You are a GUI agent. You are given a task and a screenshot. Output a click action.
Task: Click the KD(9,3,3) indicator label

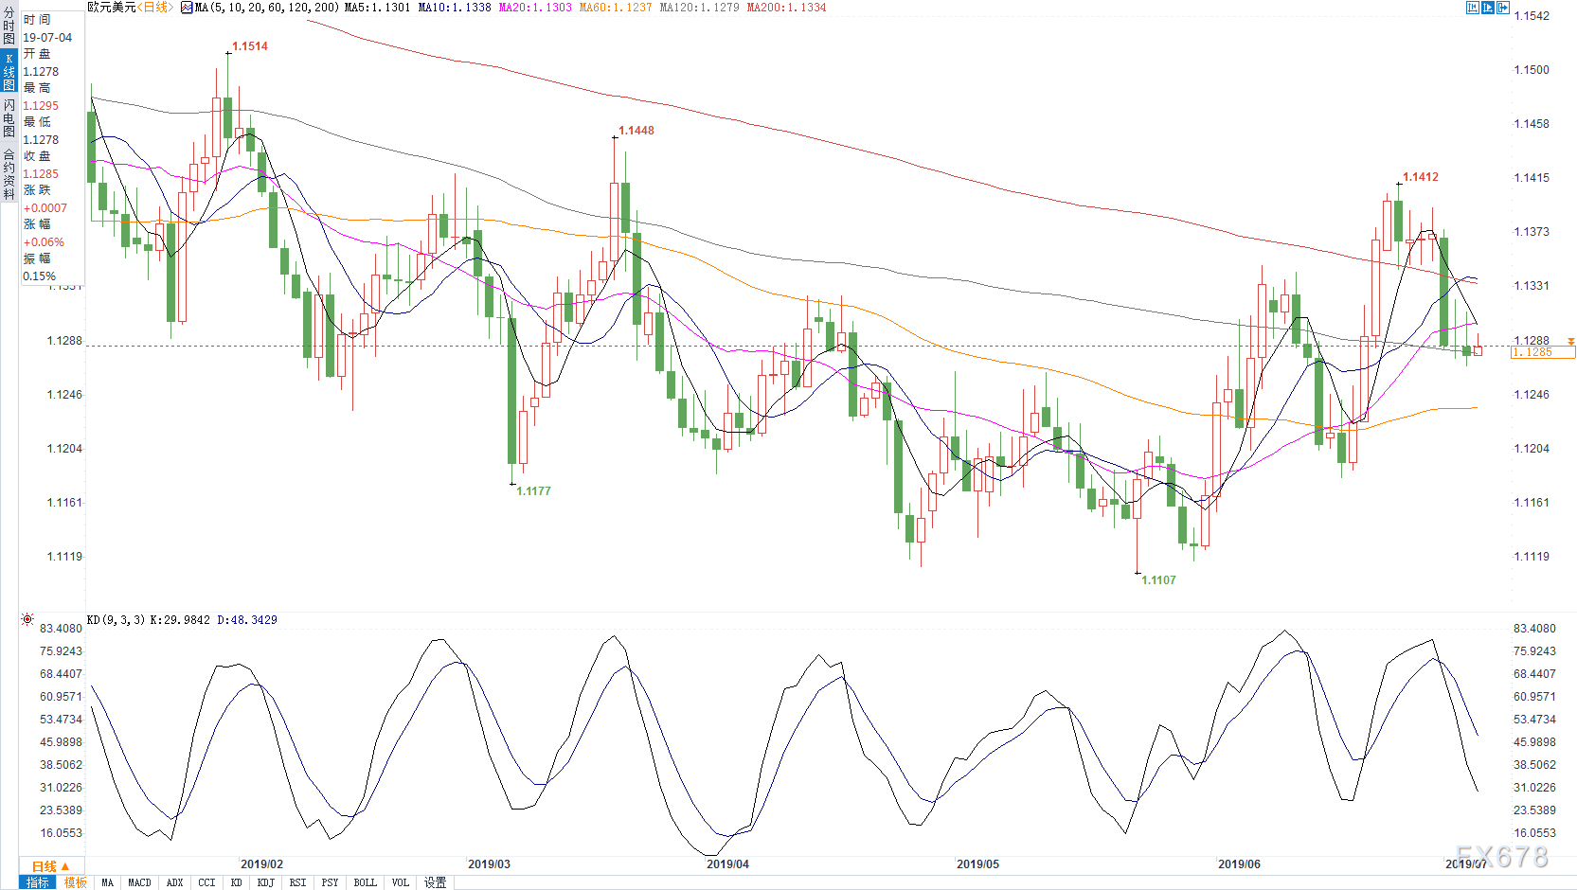116,620
